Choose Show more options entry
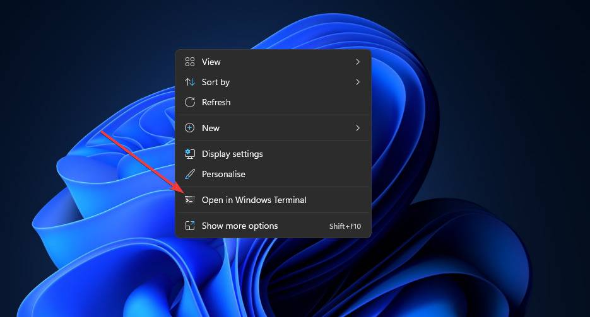The image size is (590, 317). point(273,226)
